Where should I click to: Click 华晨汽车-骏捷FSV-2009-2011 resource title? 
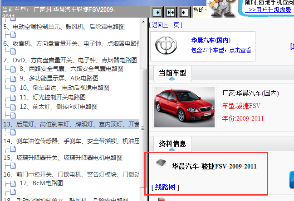click(x=214, y=166)
